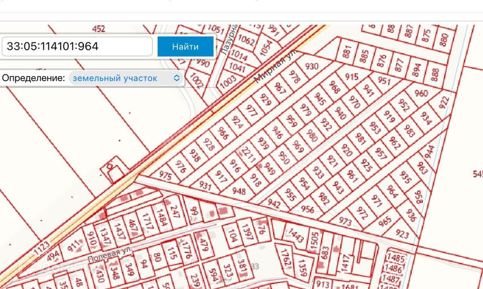Open the Определение dropdown showing земельный участок
The image size is (483, 289).
point(126,78)
